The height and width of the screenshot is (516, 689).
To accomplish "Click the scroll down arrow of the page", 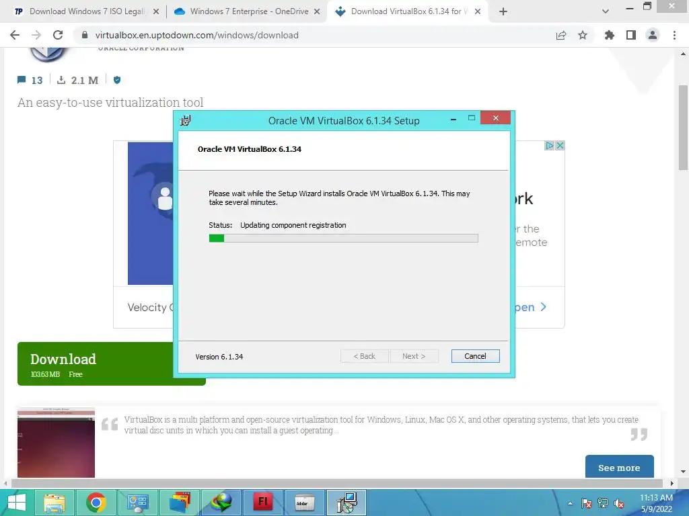I will click(683, 472).
